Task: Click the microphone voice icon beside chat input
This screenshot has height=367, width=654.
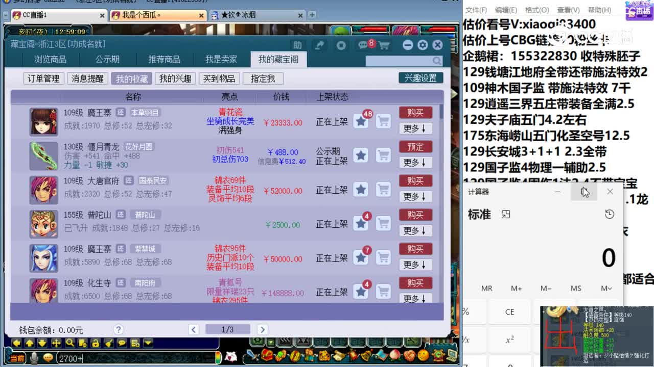Action: point(34,358)
